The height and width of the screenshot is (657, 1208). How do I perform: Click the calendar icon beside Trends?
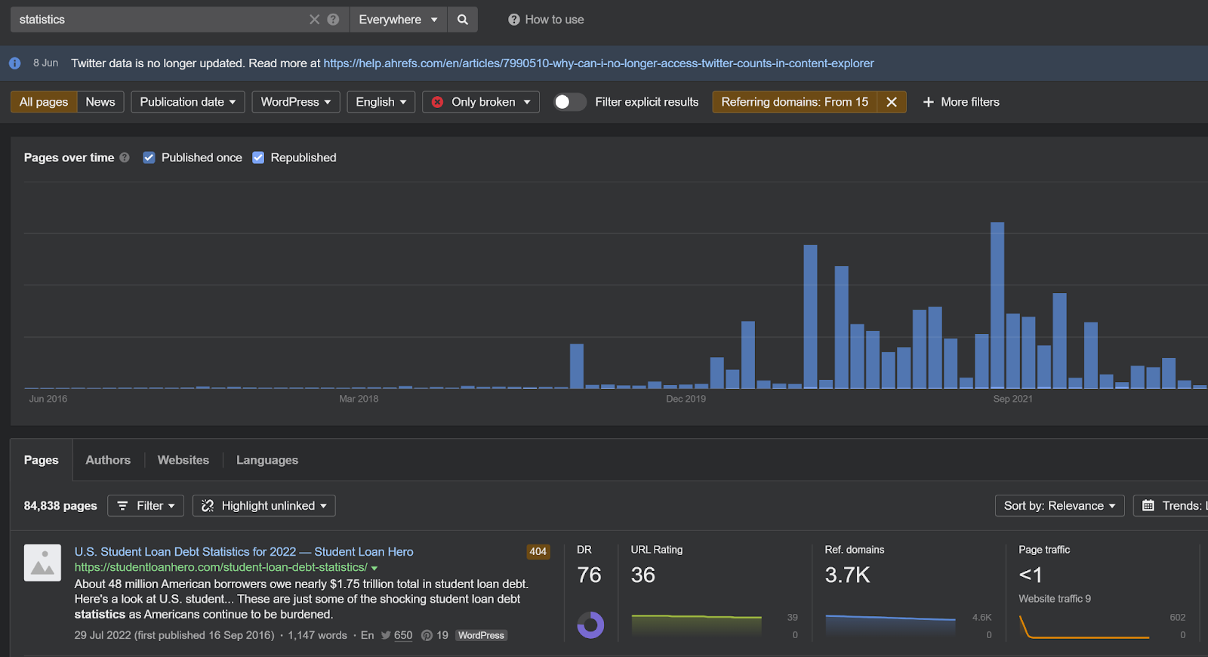[1148, 506]
